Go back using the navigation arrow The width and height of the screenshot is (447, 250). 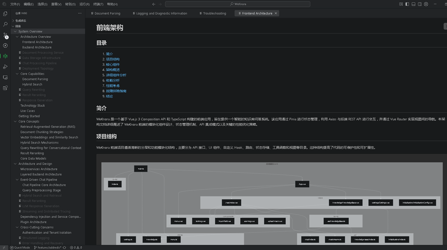154,4
